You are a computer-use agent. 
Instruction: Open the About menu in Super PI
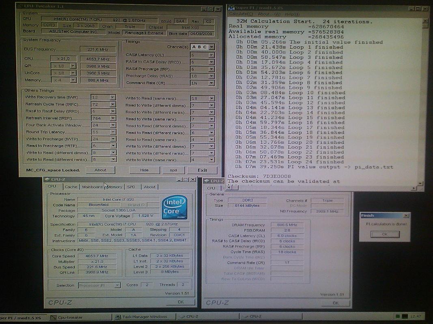(269, 14)
